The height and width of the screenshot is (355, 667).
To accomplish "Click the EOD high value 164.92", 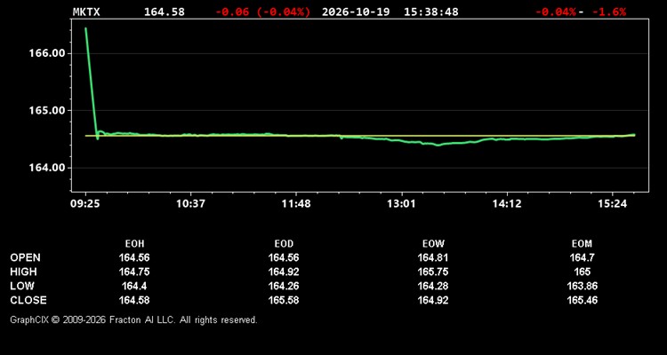I will (x=284, y=272).
